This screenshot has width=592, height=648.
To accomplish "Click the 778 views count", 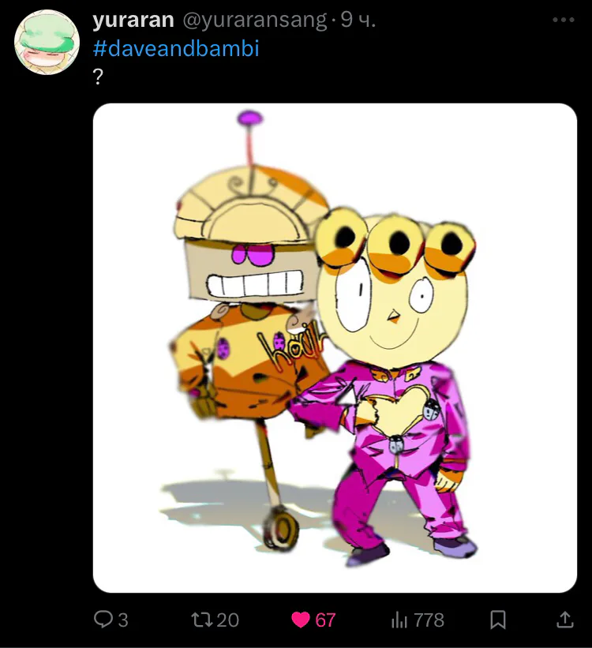I will click(429, 620).
